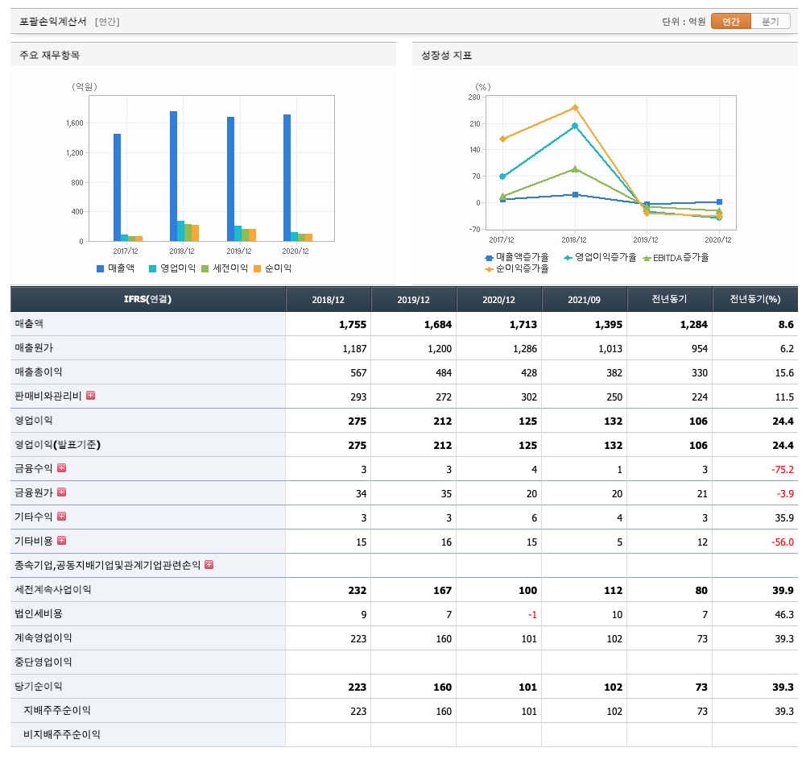Screen dimensions: 806x760
Task: Click the 순이익증가율 legend marker
Action: [489, 269]
